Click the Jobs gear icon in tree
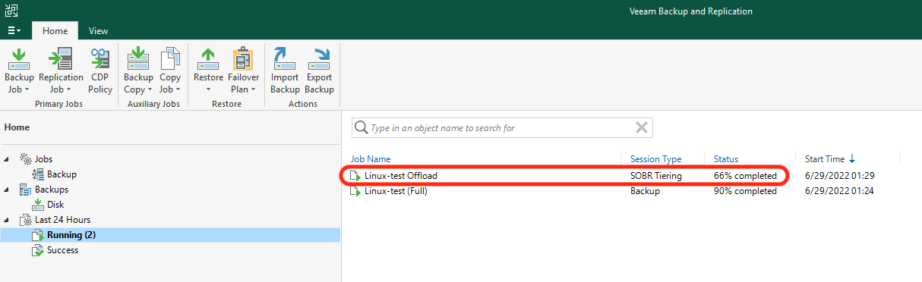 (x=25, y=159)
